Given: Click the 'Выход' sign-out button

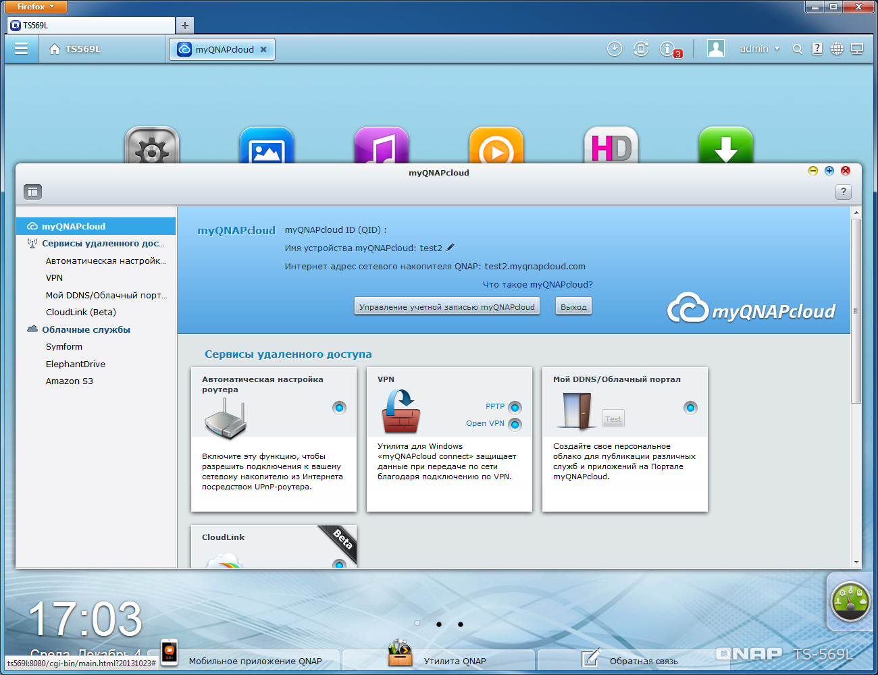Looking at the screenshot, I should pyautogui.click(x=573, y=306).
